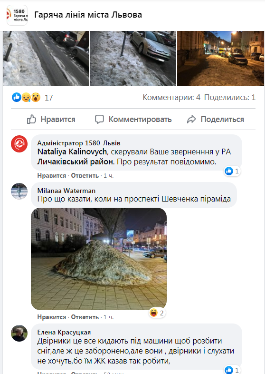Open the 1580 hotline page logo
Screen dimensions: 265x374
tap(17, 15)
